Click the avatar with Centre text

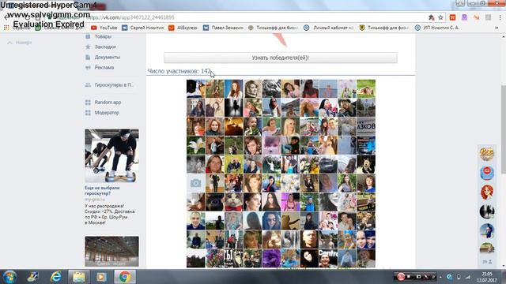(328, 259)
